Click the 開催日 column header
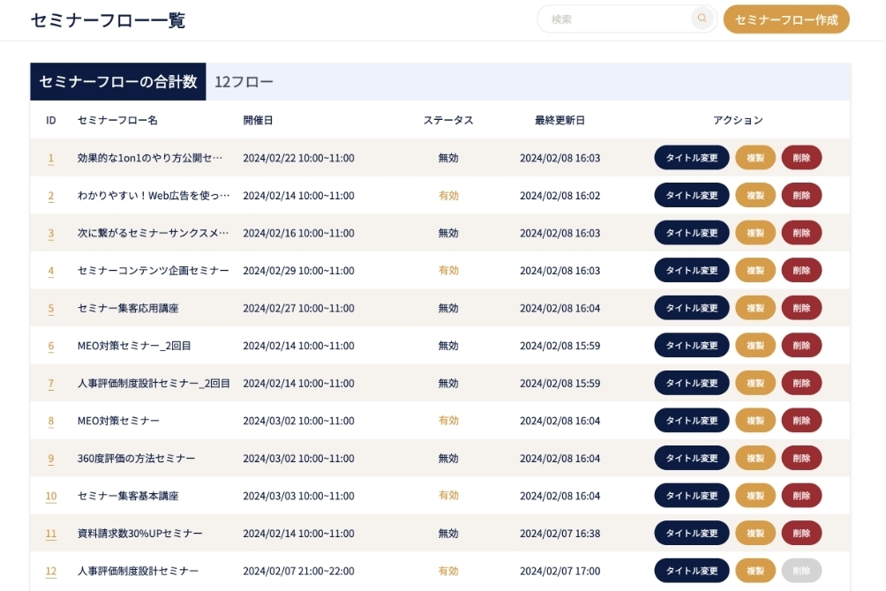The height and width of the screenshot is (591, 886). [259, 121]
